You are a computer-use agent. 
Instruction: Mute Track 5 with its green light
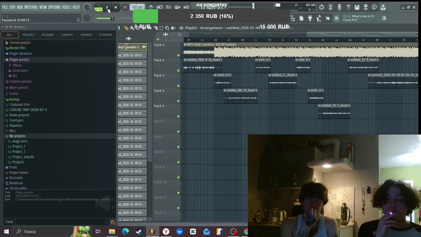click(178, 116)
